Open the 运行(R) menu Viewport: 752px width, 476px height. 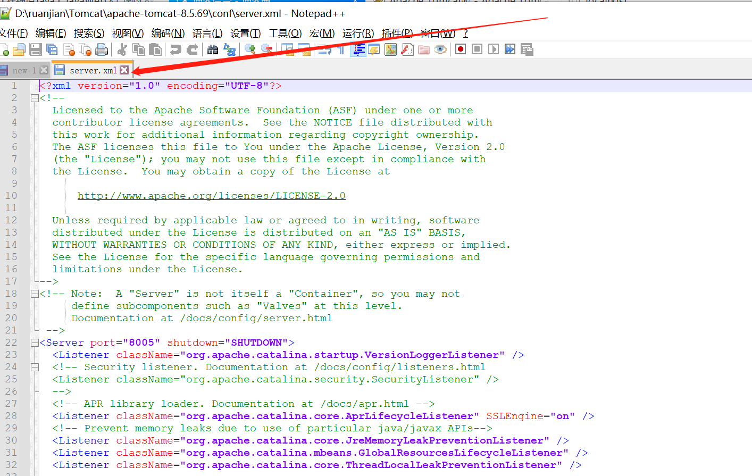tap(358, 34)
